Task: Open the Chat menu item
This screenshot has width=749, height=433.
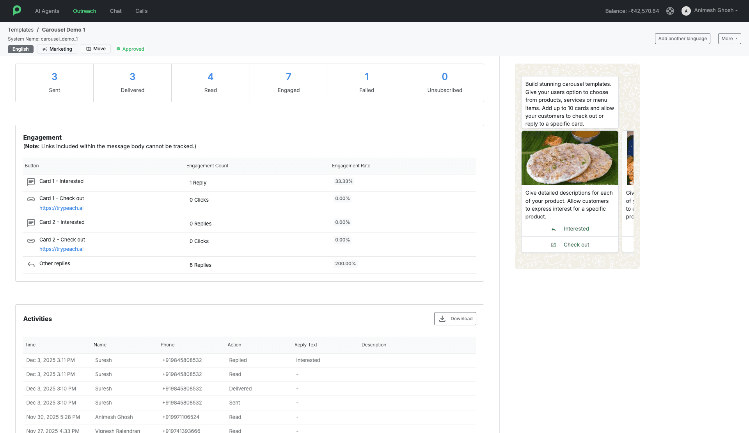Action: (115, 11)
